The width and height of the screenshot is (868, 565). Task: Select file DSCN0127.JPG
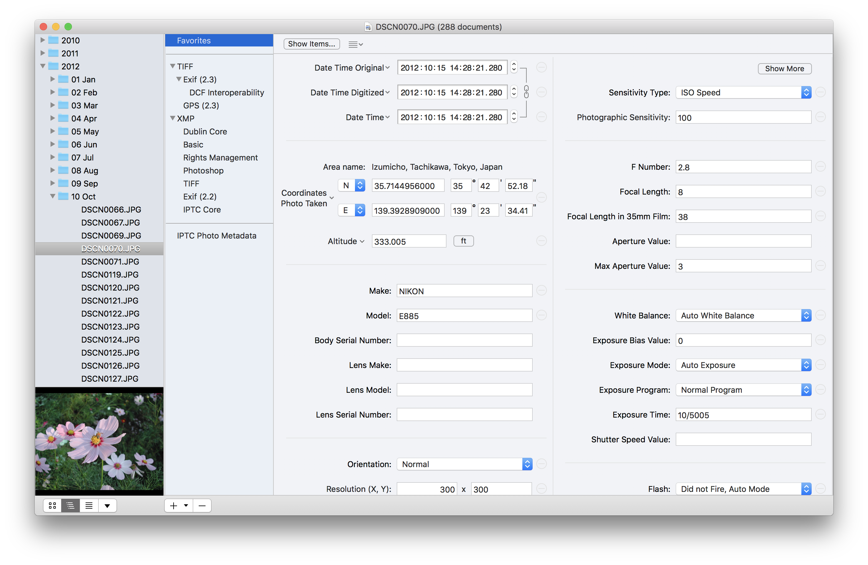[x=110, y=378]
